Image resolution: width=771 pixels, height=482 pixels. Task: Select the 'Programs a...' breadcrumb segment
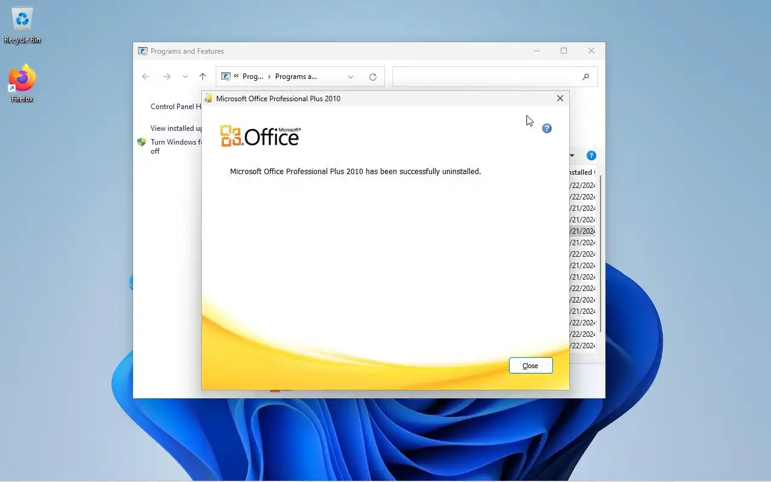296,77
